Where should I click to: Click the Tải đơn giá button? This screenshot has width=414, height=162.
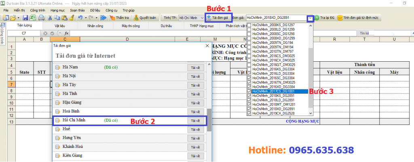click(x=218, y=18)
